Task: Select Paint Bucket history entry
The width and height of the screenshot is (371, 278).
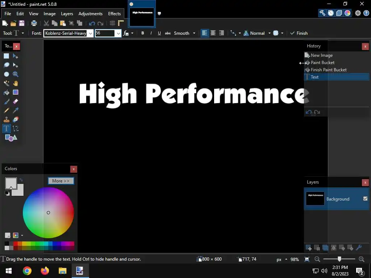Action: pos(337,63)
